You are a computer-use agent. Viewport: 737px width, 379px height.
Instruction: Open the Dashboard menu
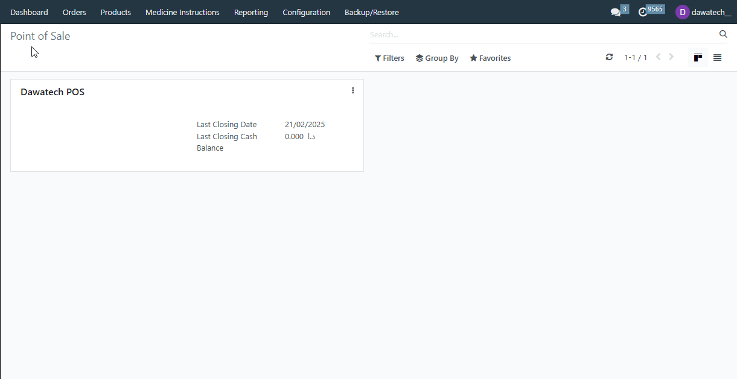[x=29, y=12]
